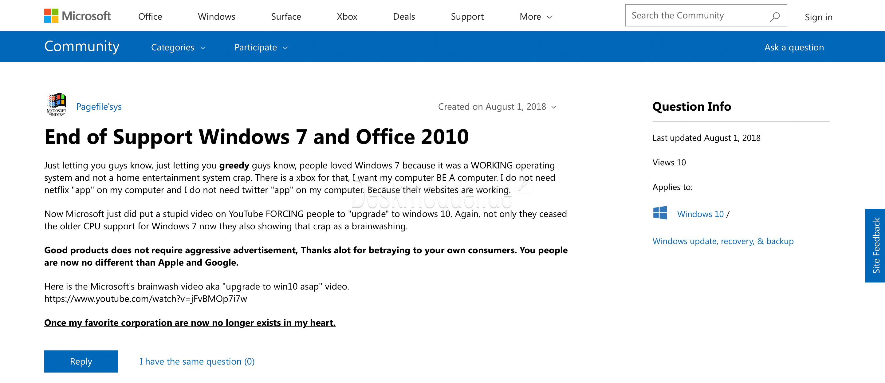Image resolution: width=885 pixels, height=383 pixels.
Task: Click the Support navigation menu item
Action: 467,16
